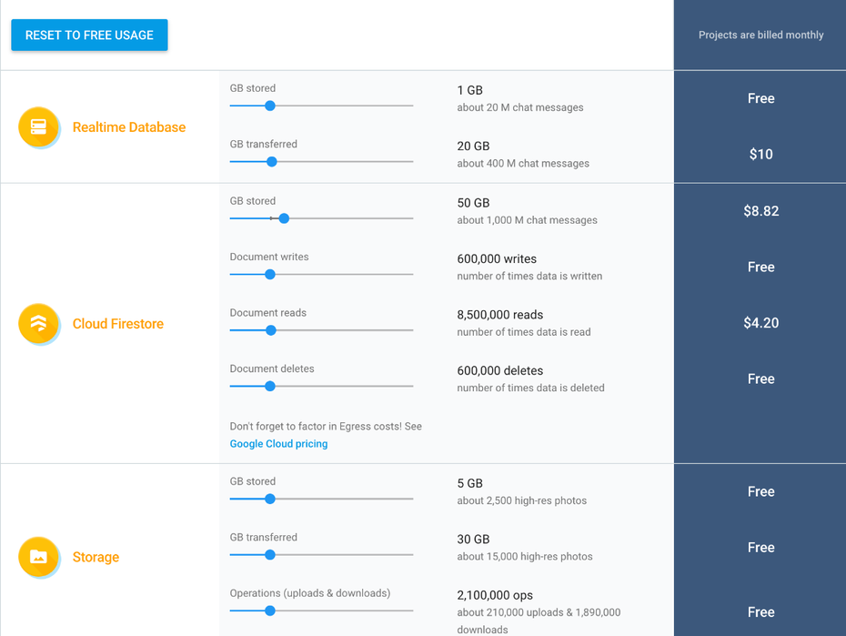This screenshot has height=636, width=846.
Task: Click the Document writes slider handle
Action: pos(270,274)
